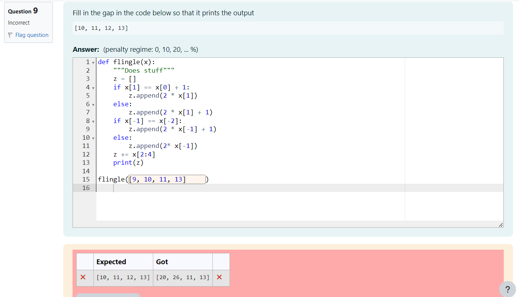Viewport: 519px width, 297px height.
Task: Click the Expected column header
Action: click(x=111, y=262)
